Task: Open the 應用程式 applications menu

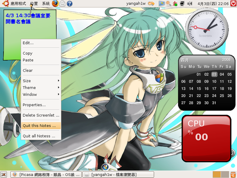Action: click(x=18, y=4)
